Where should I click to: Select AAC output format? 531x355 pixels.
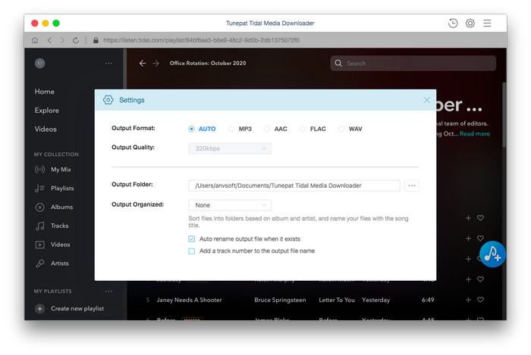(x=267, y=129)
